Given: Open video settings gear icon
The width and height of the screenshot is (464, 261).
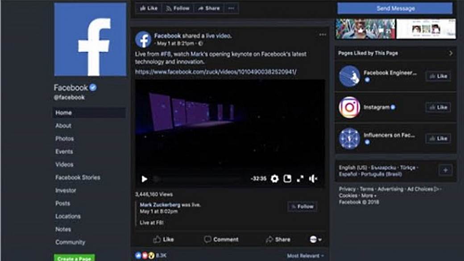Looking at the screenshot, I should (274, 178).
